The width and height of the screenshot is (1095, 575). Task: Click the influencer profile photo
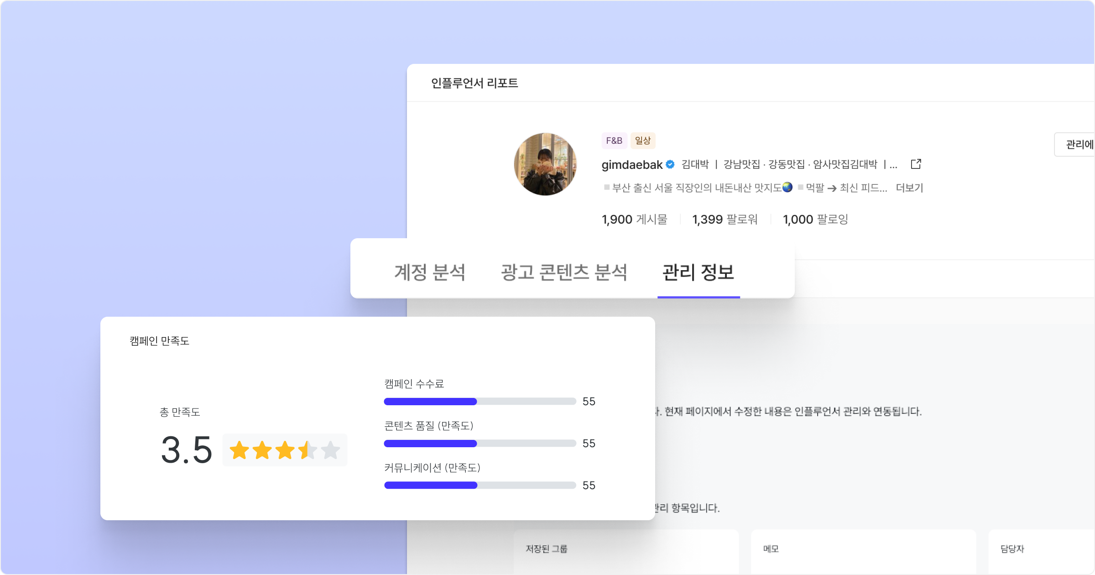click(x=545, y=164)
